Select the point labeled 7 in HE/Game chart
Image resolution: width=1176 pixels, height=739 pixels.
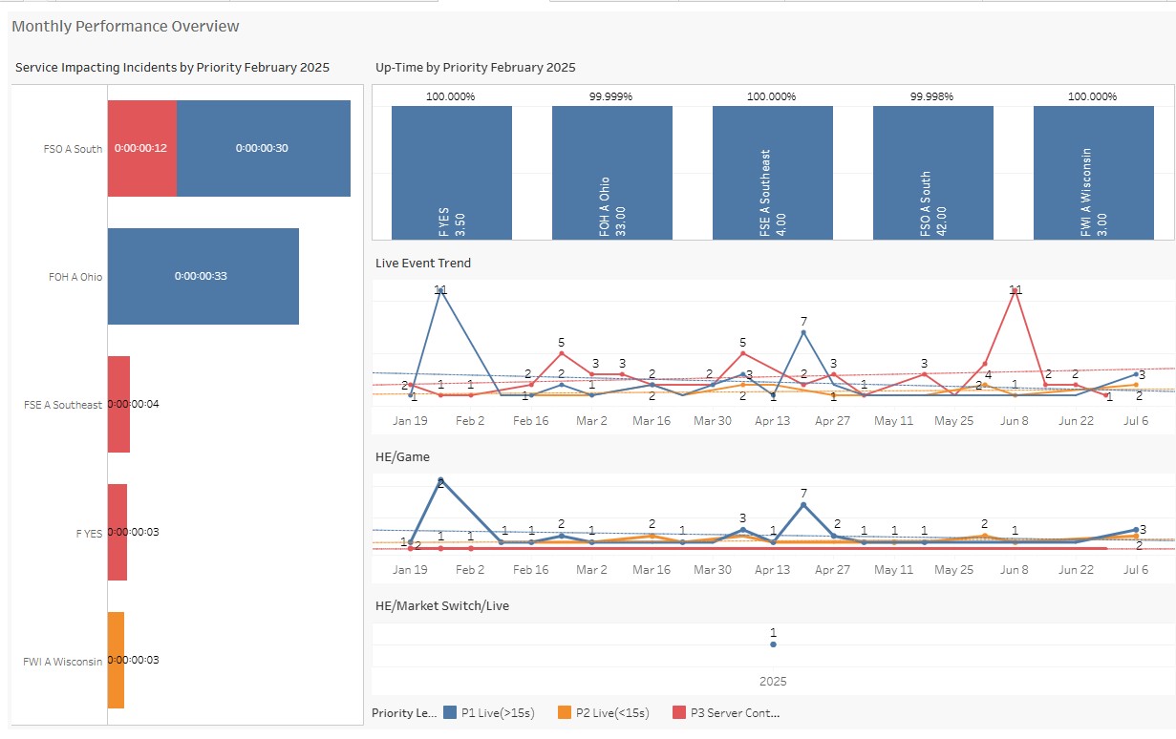[803, 503]
